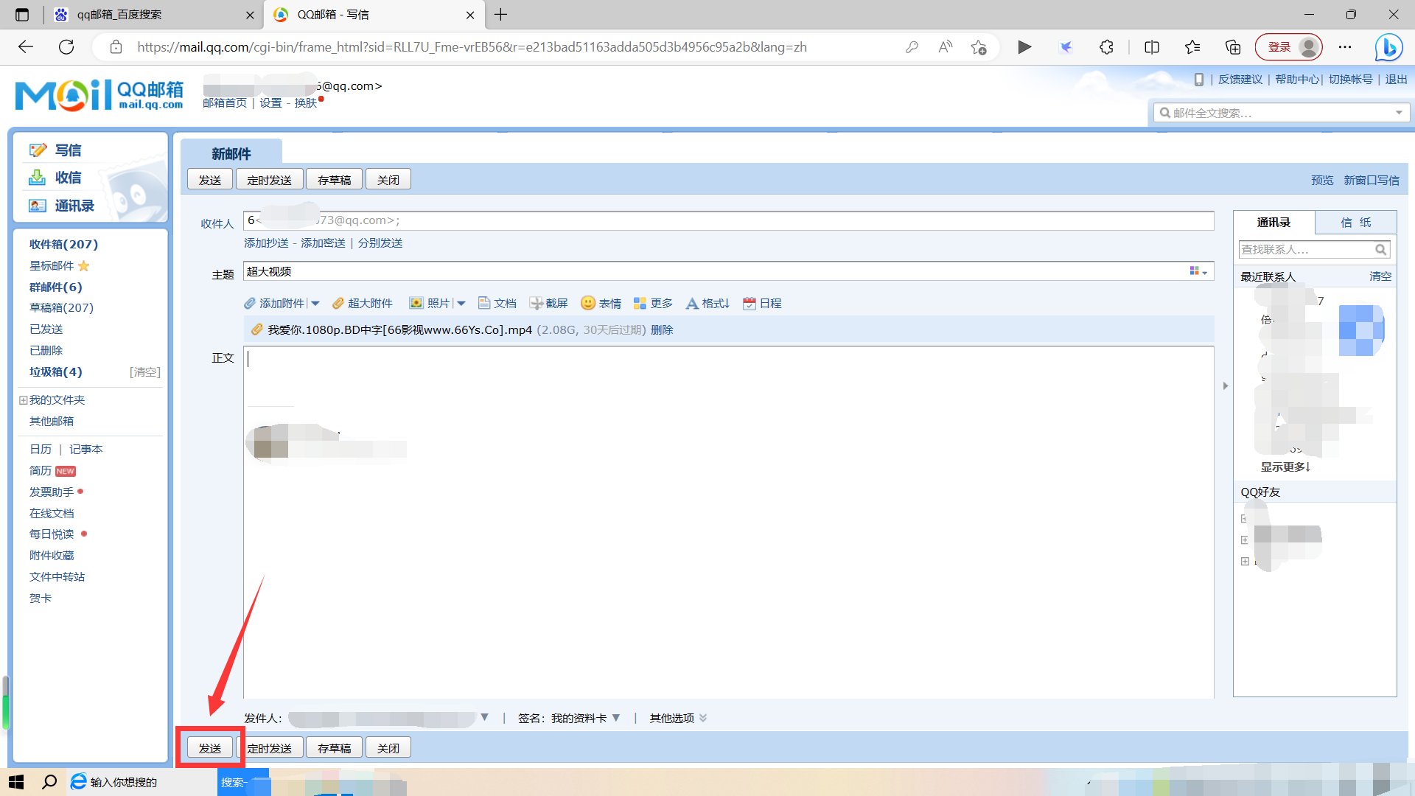Open the 收件箱(207) inbox folder

(x=63, y=244)
